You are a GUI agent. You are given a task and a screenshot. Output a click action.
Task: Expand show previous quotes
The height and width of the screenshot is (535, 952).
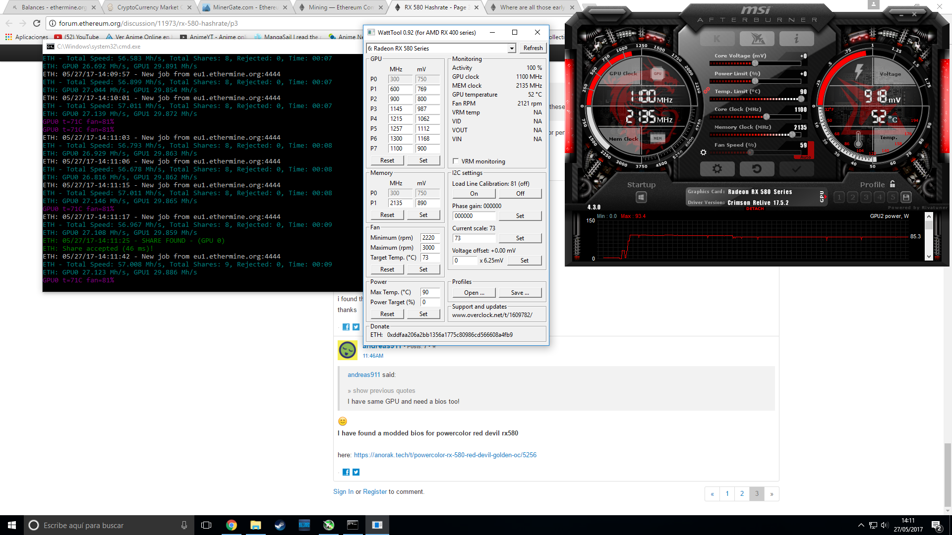[381, 390]
